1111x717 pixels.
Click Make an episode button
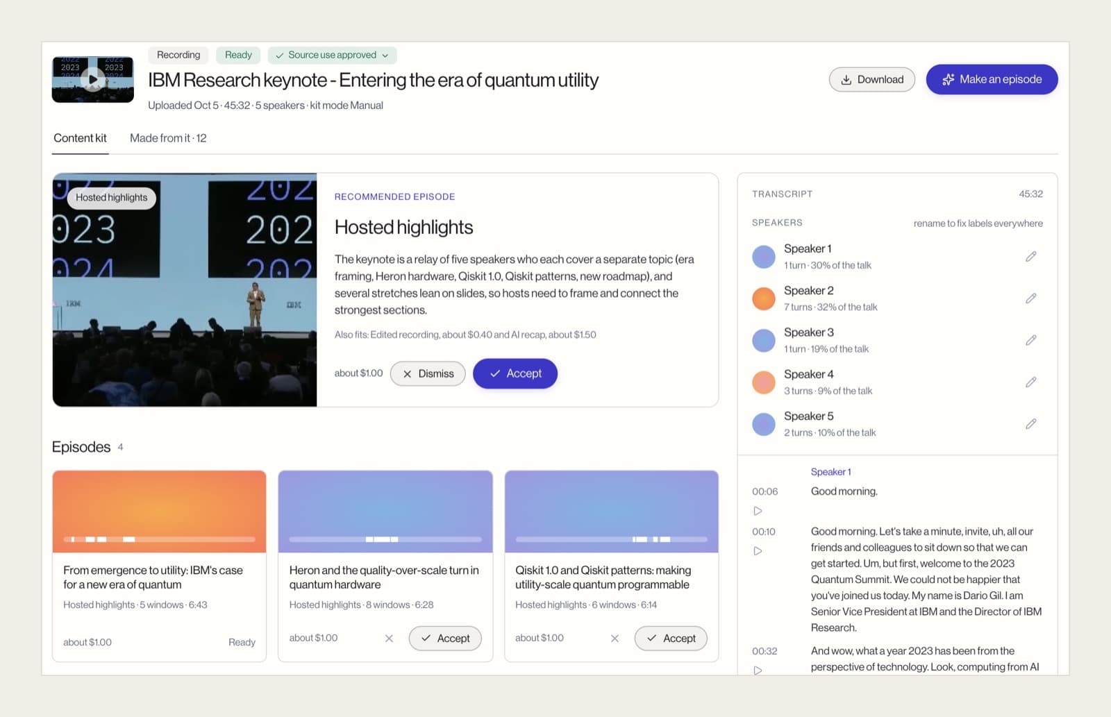click(x=992, y=79)
